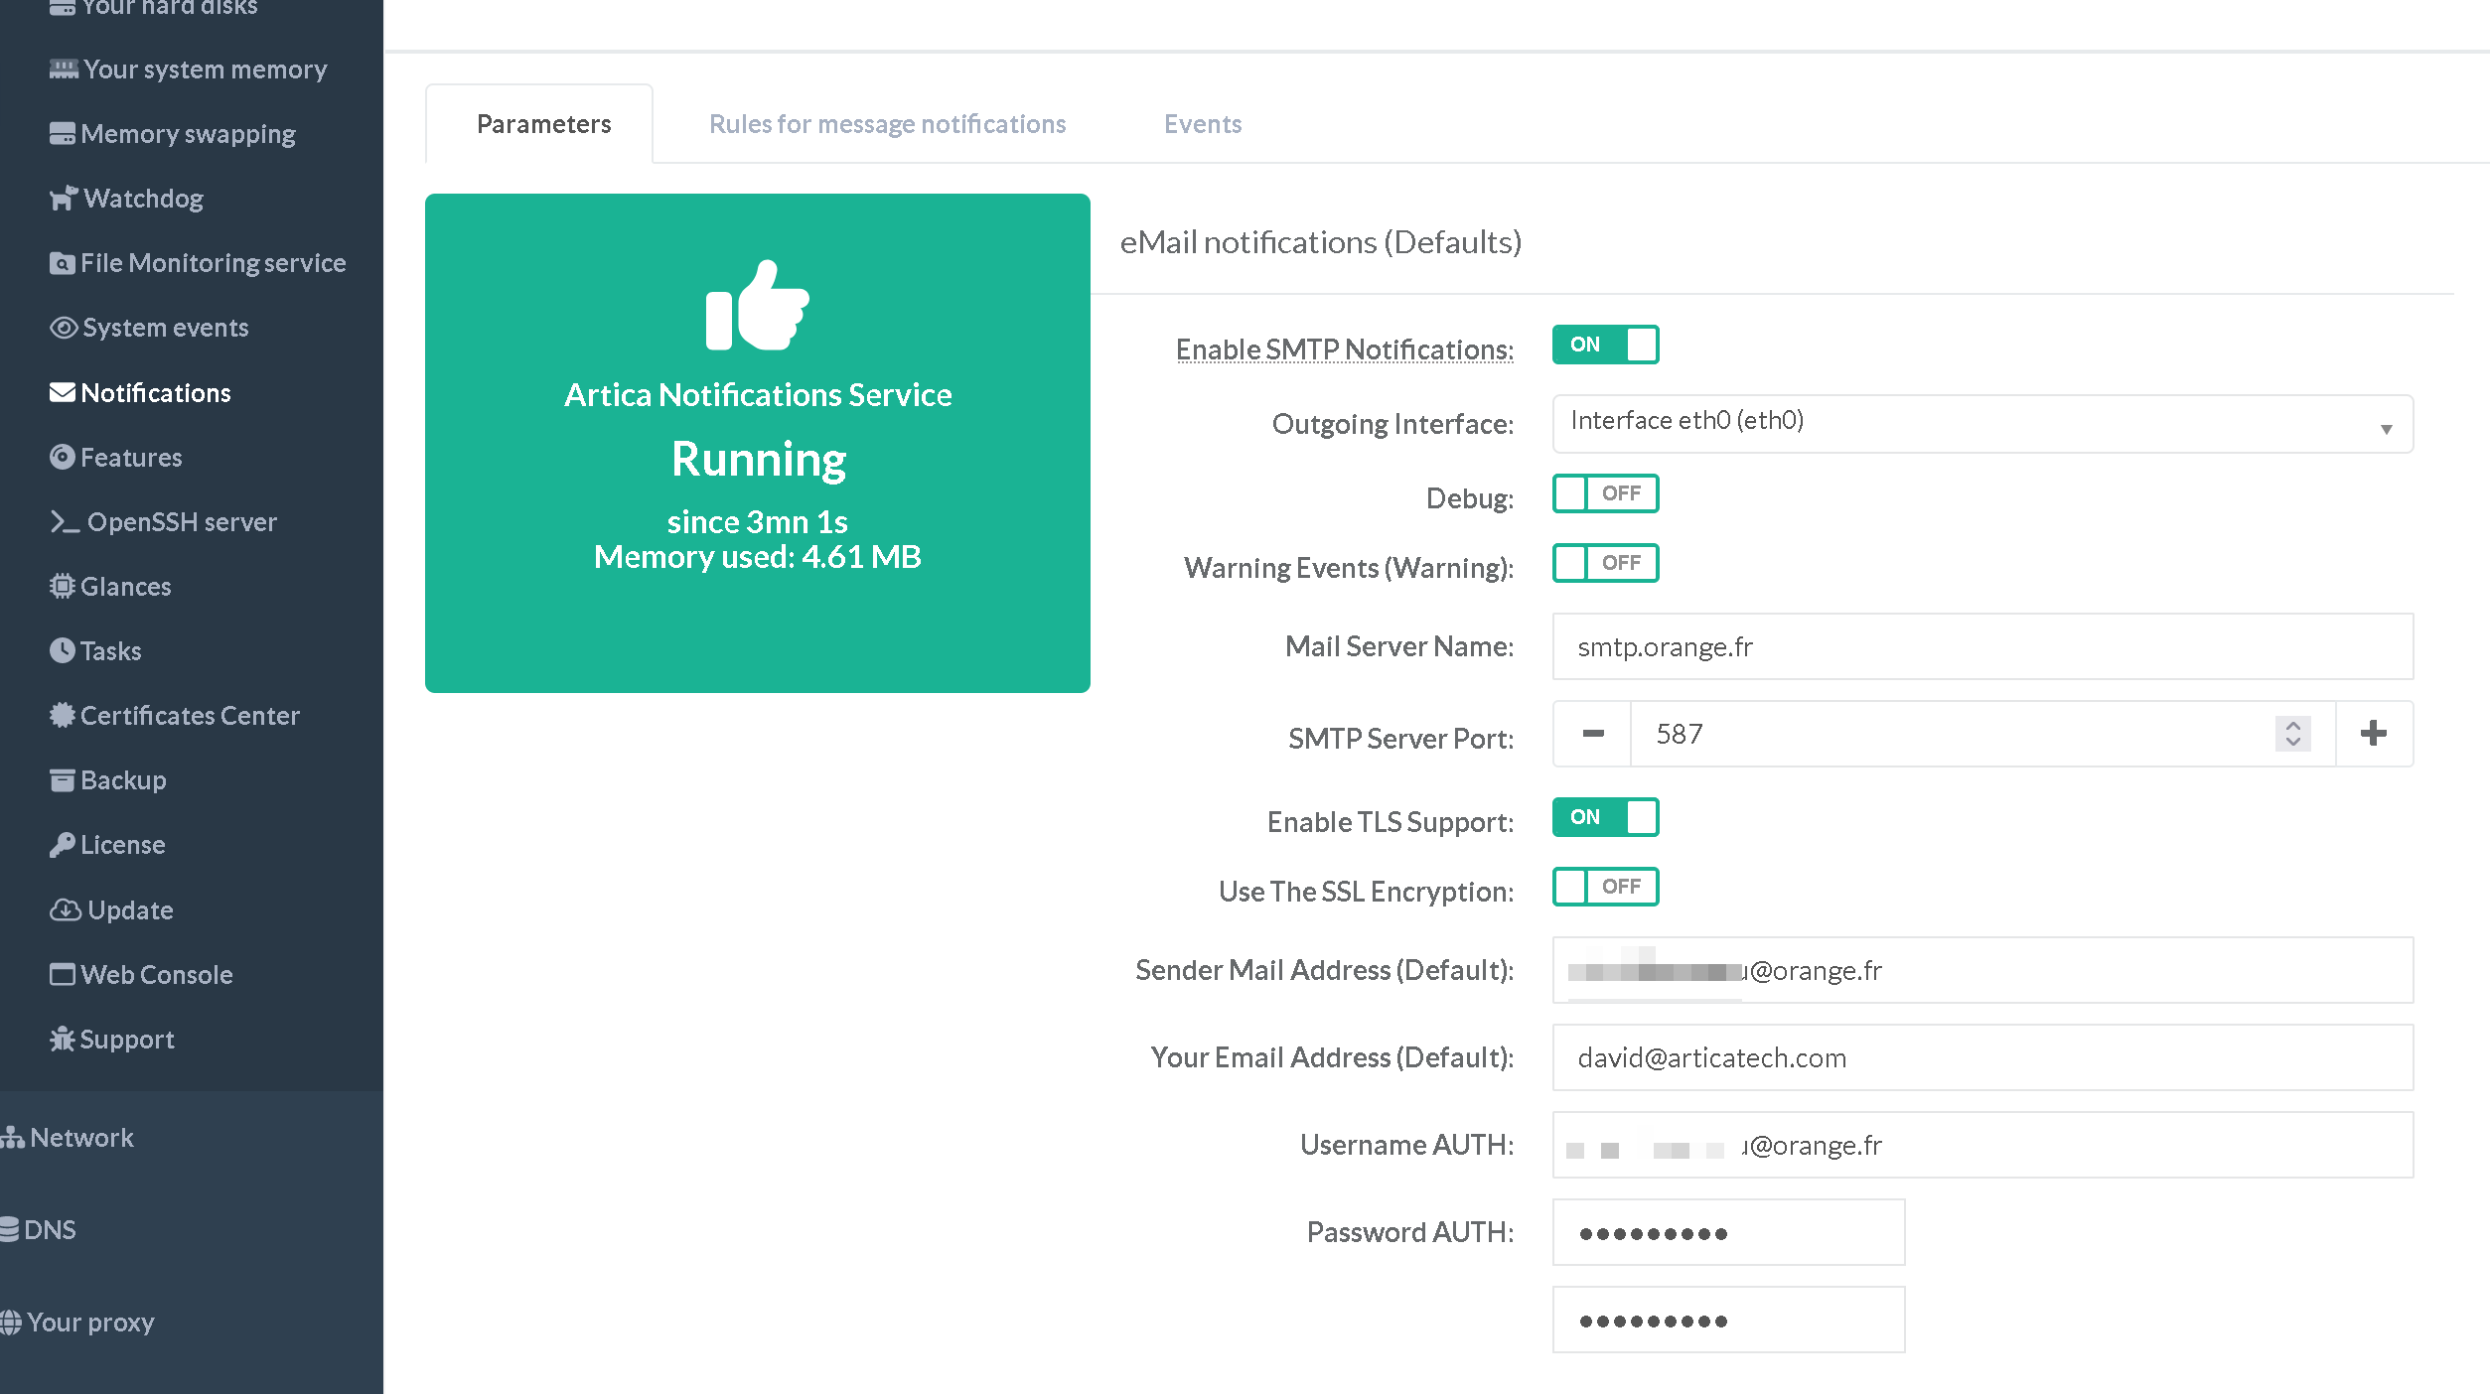The width and height of the screenshot is (2490, 1394).
Task: Turn on the Debug toggle
Action: tap(1605, 493)
